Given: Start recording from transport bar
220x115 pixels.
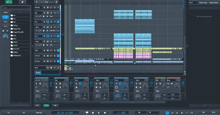Looking at the screenshot, I should click(x=93, y=113).
